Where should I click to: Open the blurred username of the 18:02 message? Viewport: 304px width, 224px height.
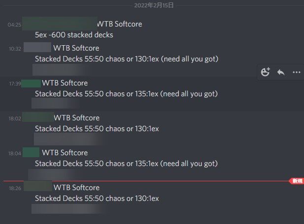pyautogui.click(x=37, y=117)
